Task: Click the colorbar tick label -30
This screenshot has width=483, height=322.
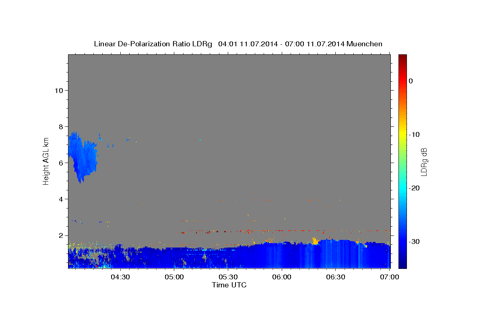Action: pyautogui.click(x=415, y=242)
